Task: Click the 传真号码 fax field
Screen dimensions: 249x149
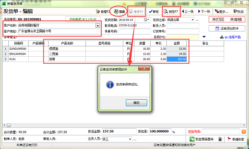Action: pyautogui.click(x=134, y=31)
